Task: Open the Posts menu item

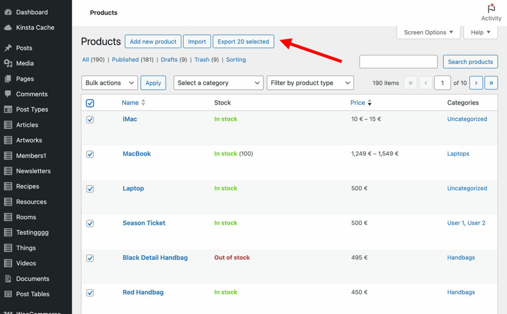Action: coord(24,48)
